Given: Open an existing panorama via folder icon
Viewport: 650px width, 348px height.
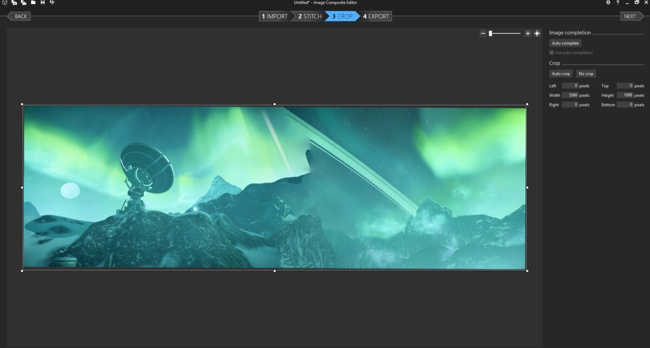Looking at the screenshot, I should [x=33, y=3].
